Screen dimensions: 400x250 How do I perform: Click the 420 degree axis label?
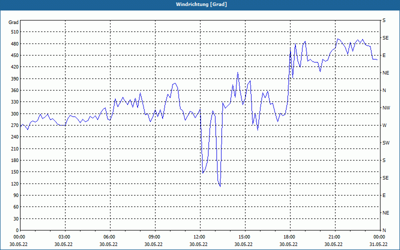pos(15,67)
